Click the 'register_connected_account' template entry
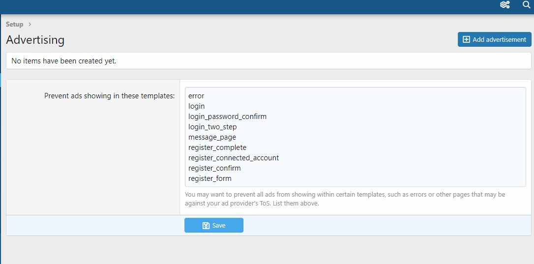 pyautogui.click(x=234, y=158)
